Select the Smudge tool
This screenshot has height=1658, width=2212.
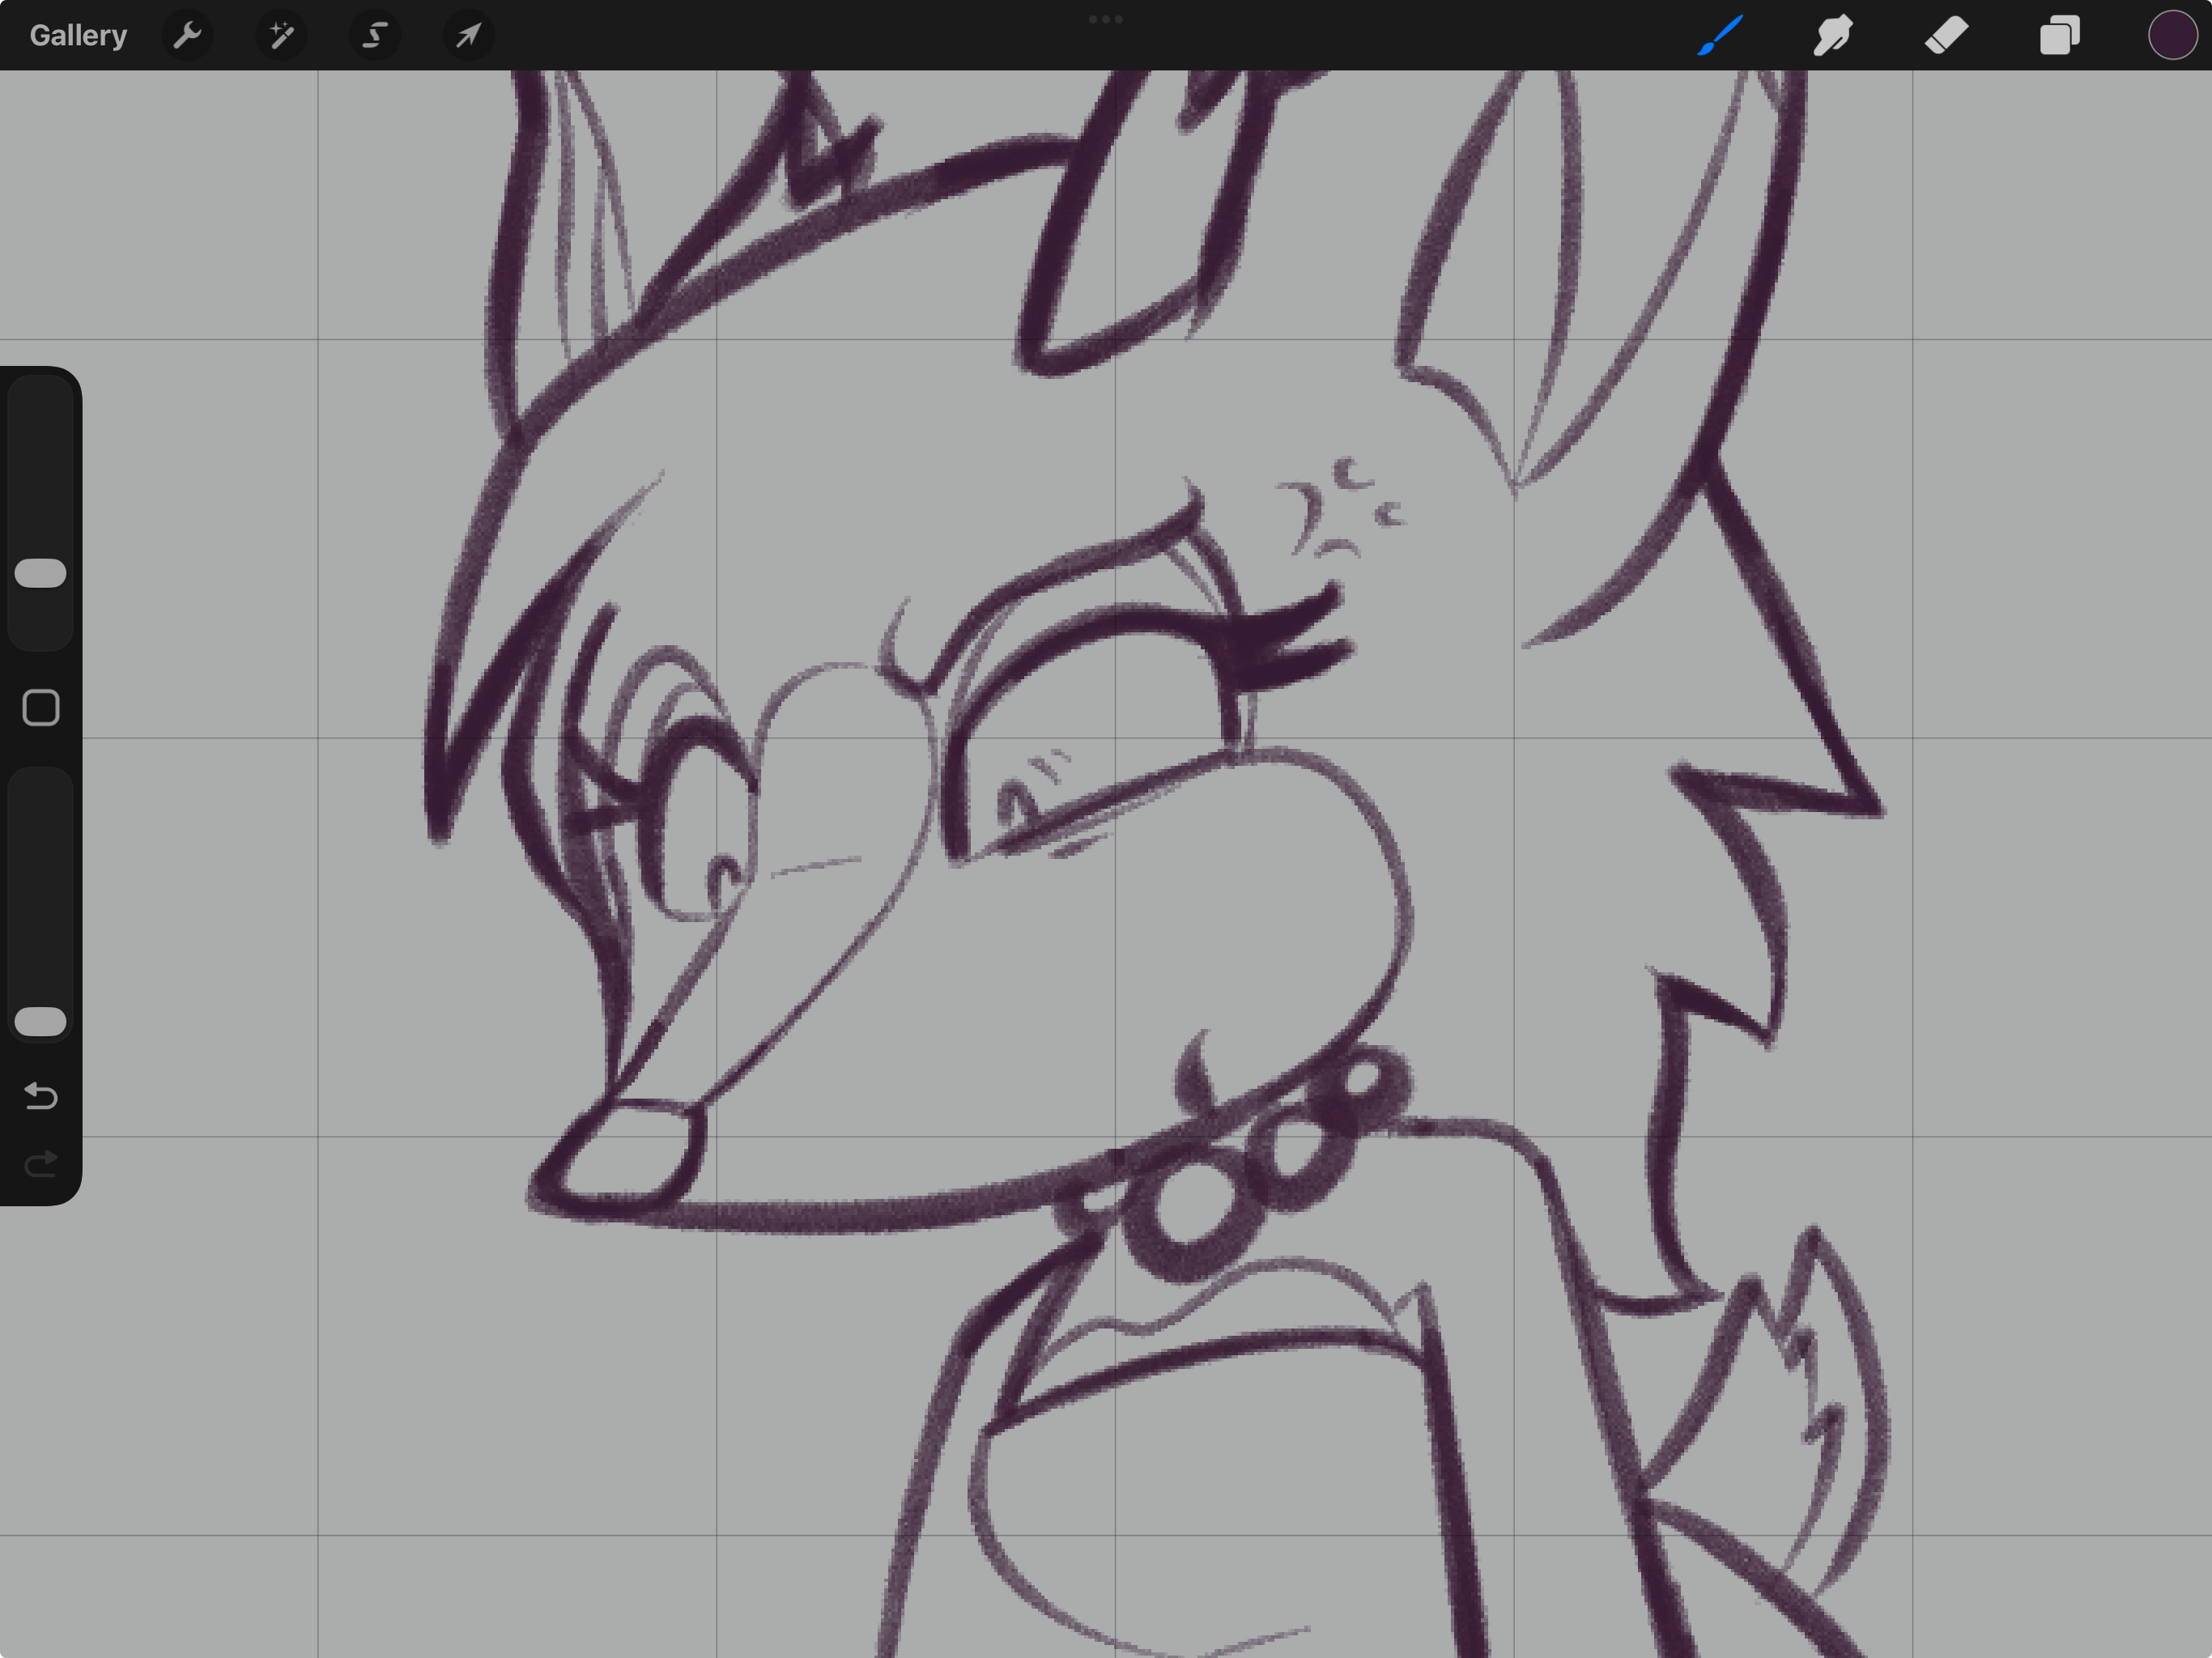coord(1833,36)
